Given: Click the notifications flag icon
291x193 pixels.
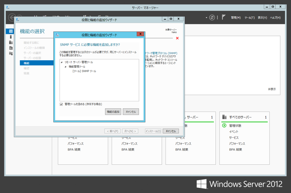Looking at the screenshot, I should click(224, 17).
